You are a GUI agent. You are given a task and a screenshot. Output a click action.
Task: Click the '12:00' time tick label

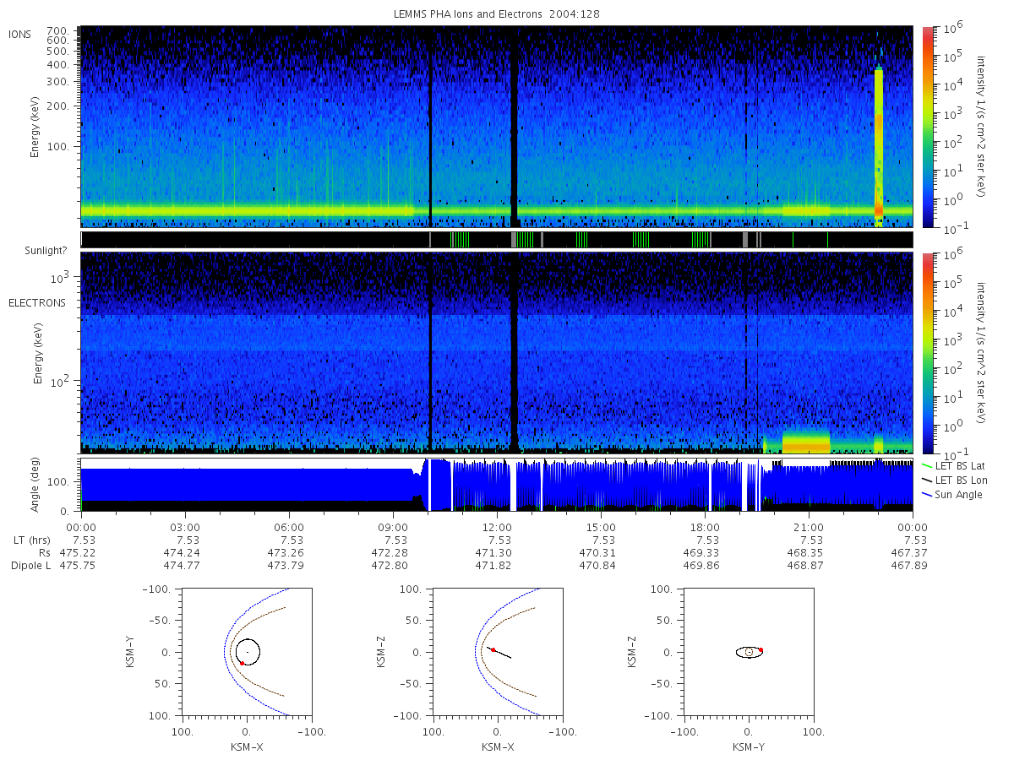pos(497,528)
